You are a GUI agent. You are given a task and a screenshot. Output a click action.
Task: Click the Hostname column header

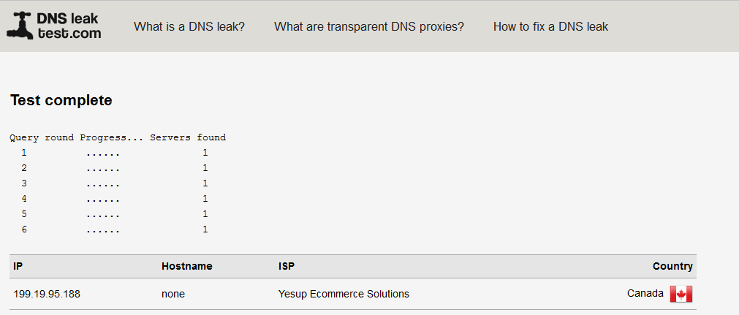coord(186,266)
